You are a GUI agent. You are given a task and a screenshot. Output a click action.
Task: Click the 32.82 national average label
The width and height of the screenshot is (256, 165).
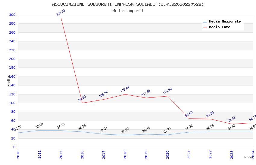[18, 128]
